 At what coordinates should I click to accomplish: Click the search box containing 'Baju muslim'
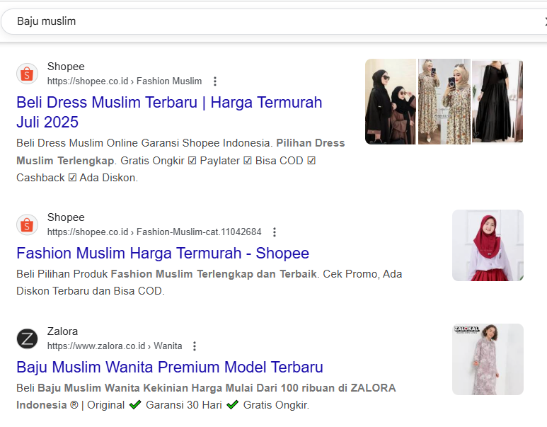[273, 22]
